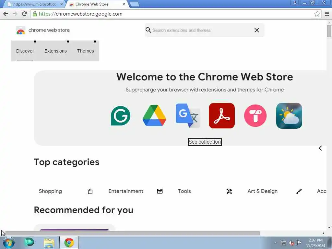Switch to the Themes tab
The height and width of the screenshot is (249, 332).
(86, 51)
